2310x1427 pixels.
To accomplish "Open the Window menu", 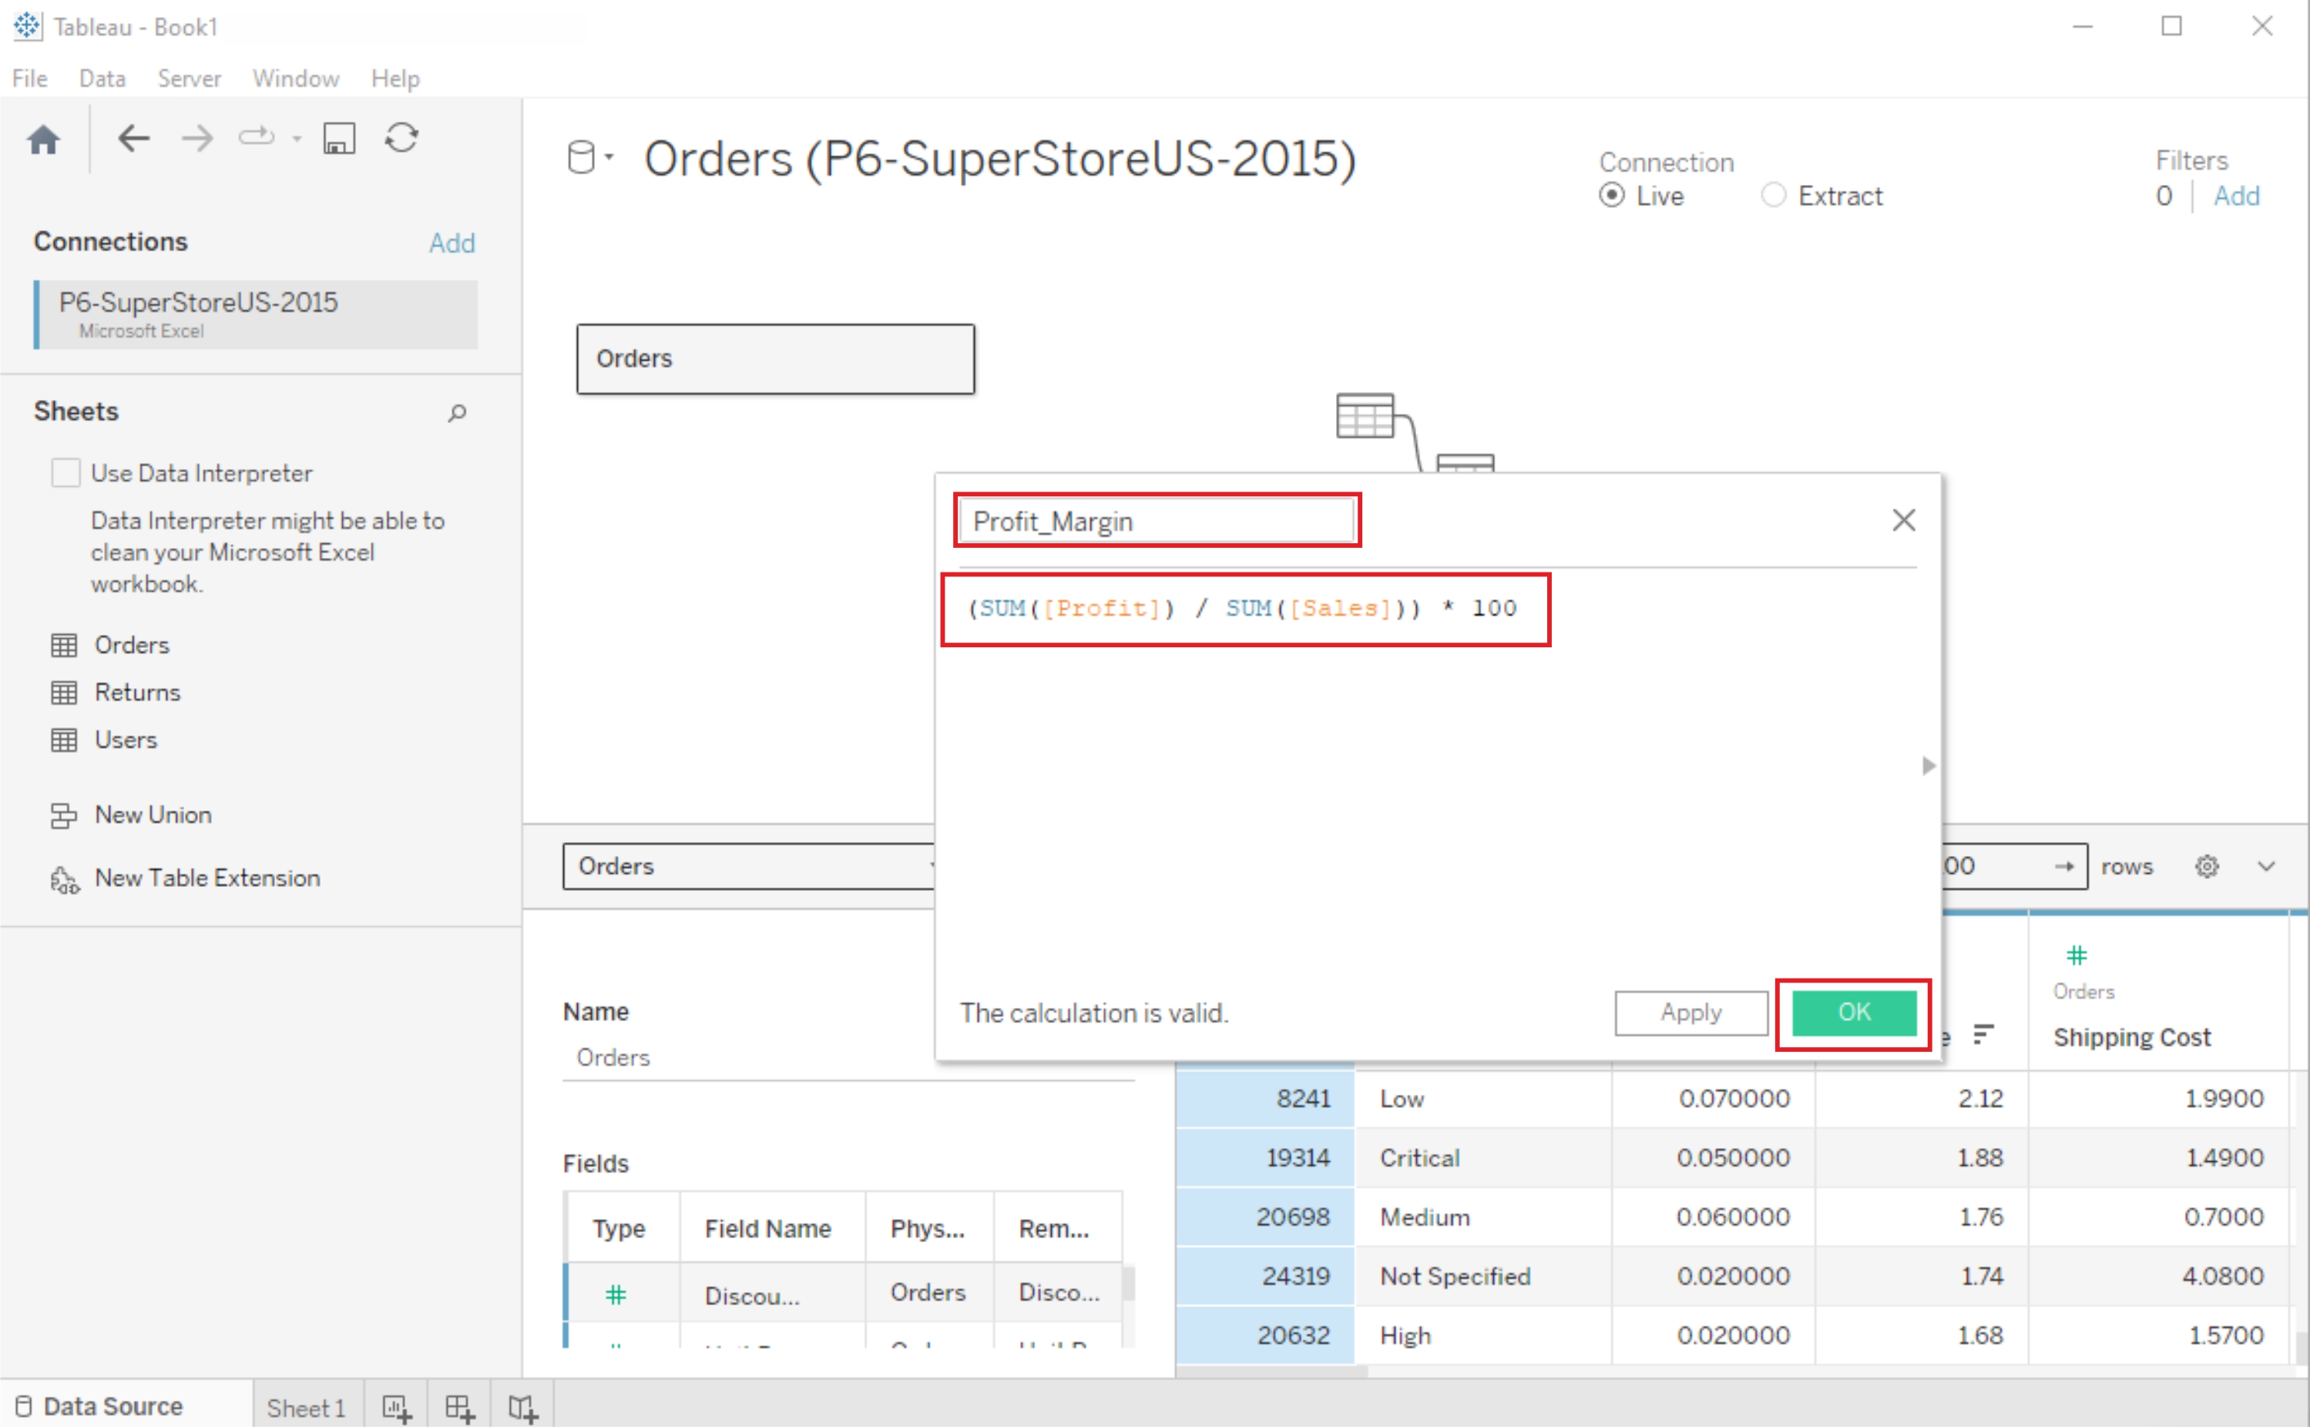I will [295, 79].
